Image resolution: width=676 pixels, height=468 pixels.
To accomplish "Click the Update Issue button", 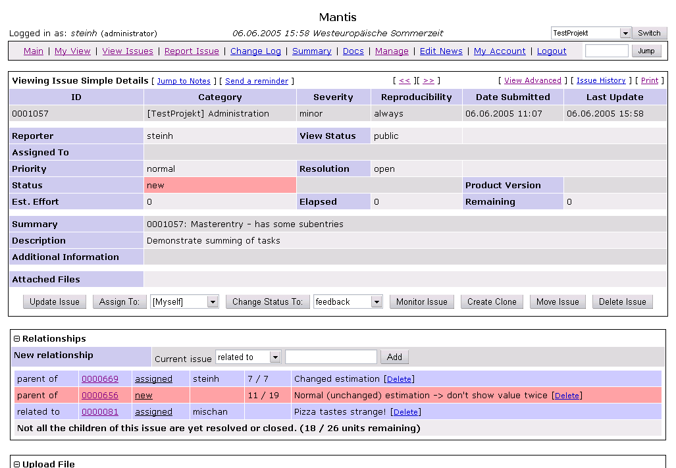I will (x=55, y=302).
